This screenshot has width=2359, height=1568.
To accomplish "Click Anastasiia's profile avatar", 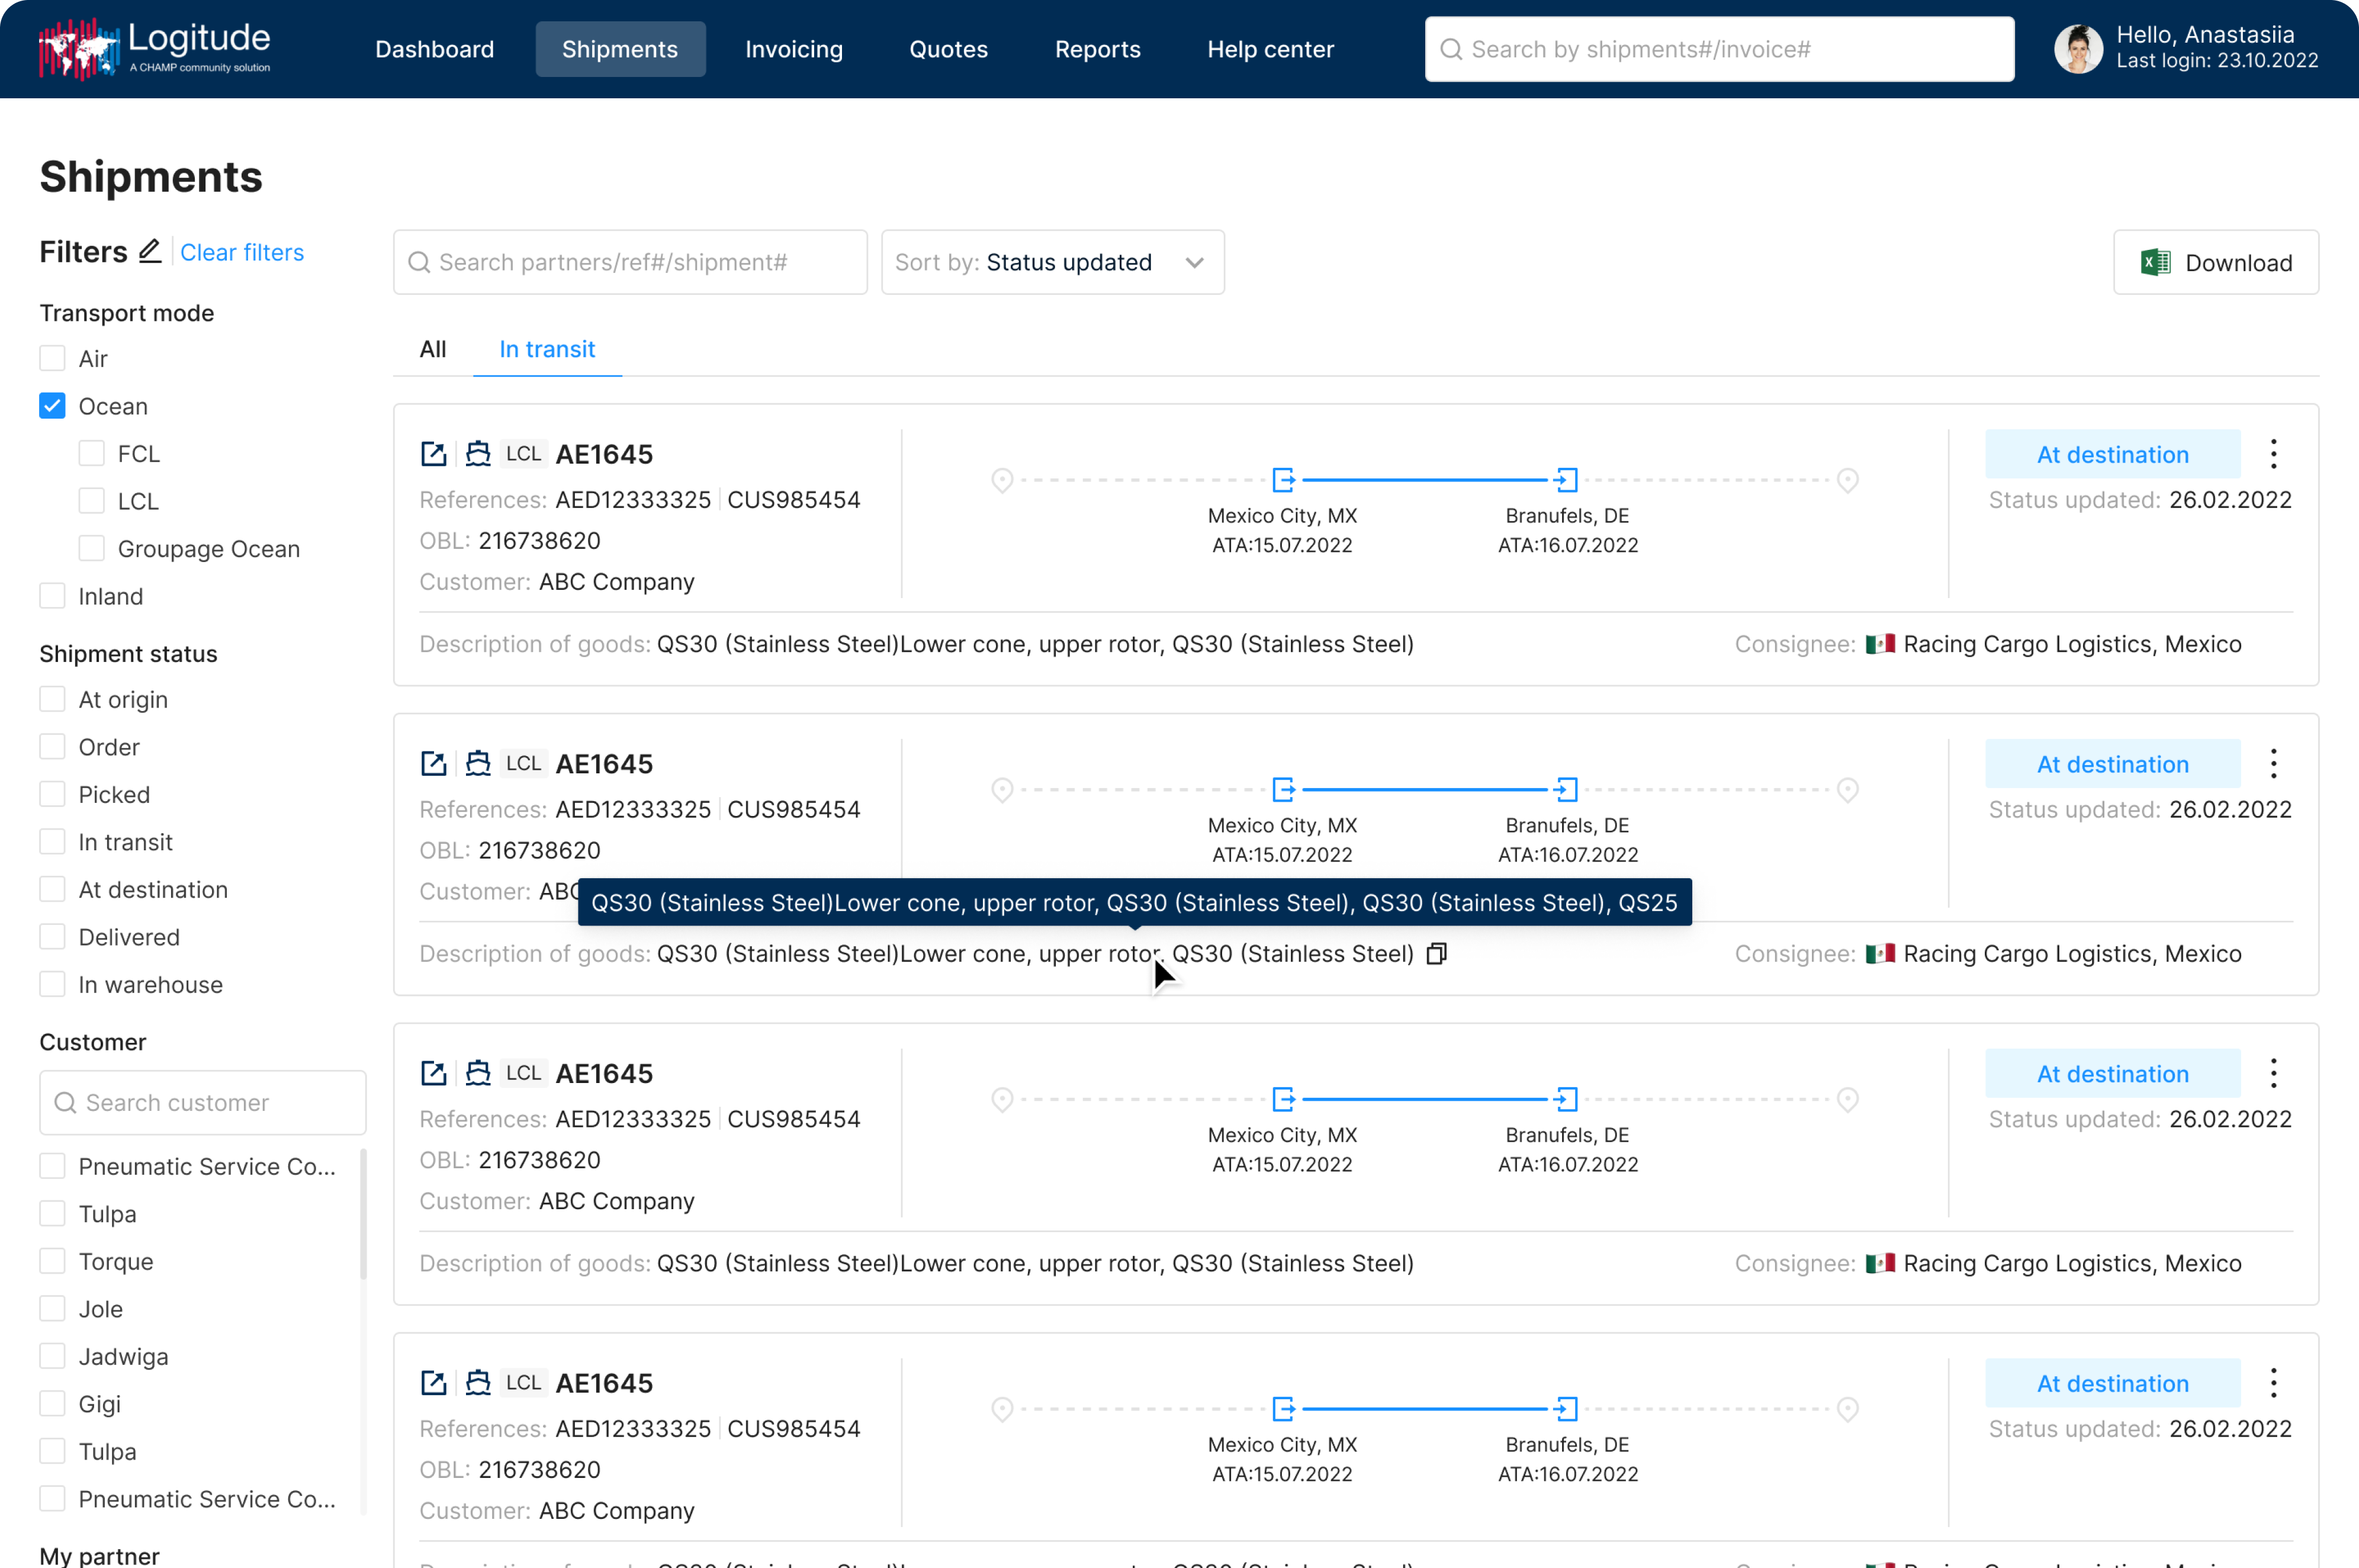I will (2078, 48).
